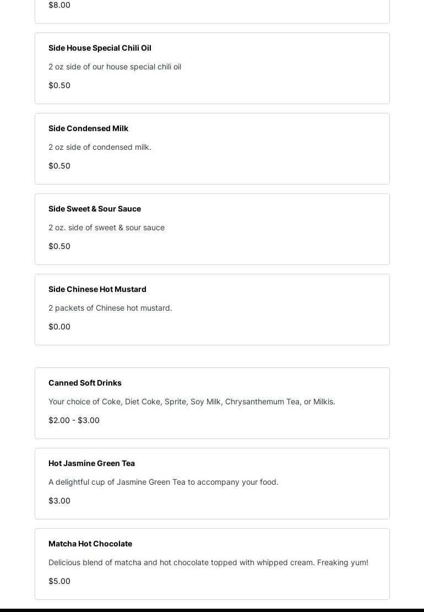Click the "2 packets of Chinese hot mustard" text
Image resolution: width=424 pixels, height=612 pixels.
click(110, 308)
